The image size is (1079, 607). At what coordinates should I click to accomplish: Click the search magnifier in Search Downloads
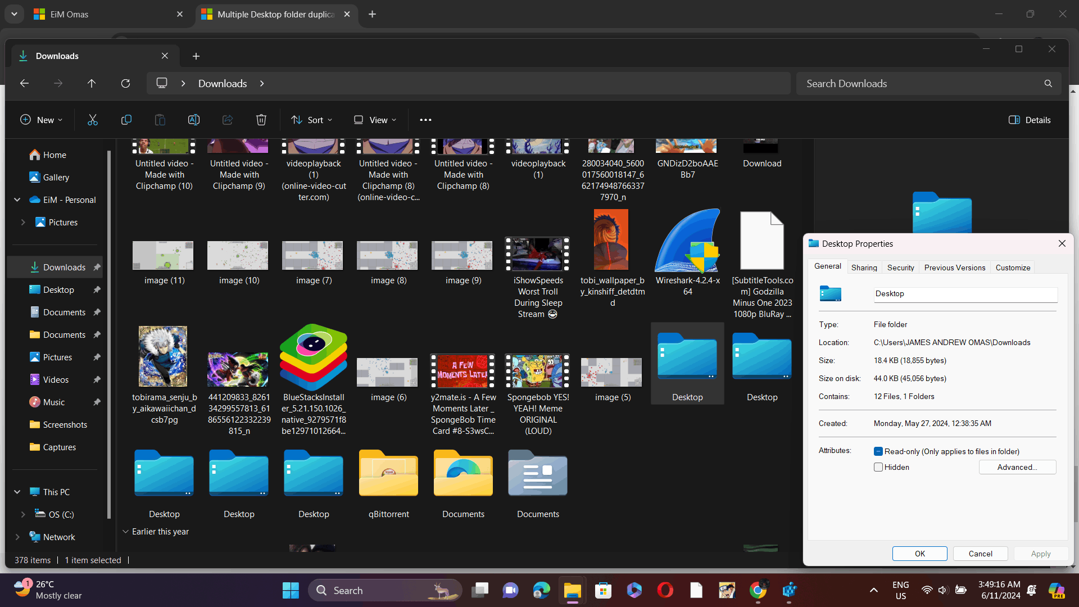click(1048, 83)
